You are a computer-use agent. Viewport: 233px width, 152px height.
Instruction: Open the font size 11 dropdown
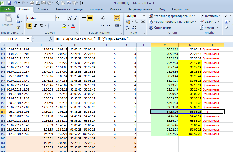tap(65, 18)
